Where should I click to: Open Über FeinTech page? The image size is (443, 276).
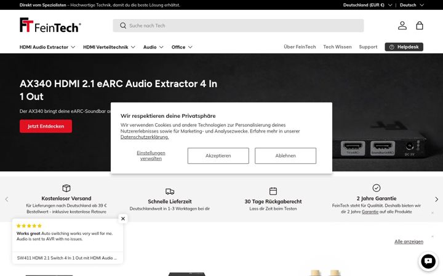(300, 47)
